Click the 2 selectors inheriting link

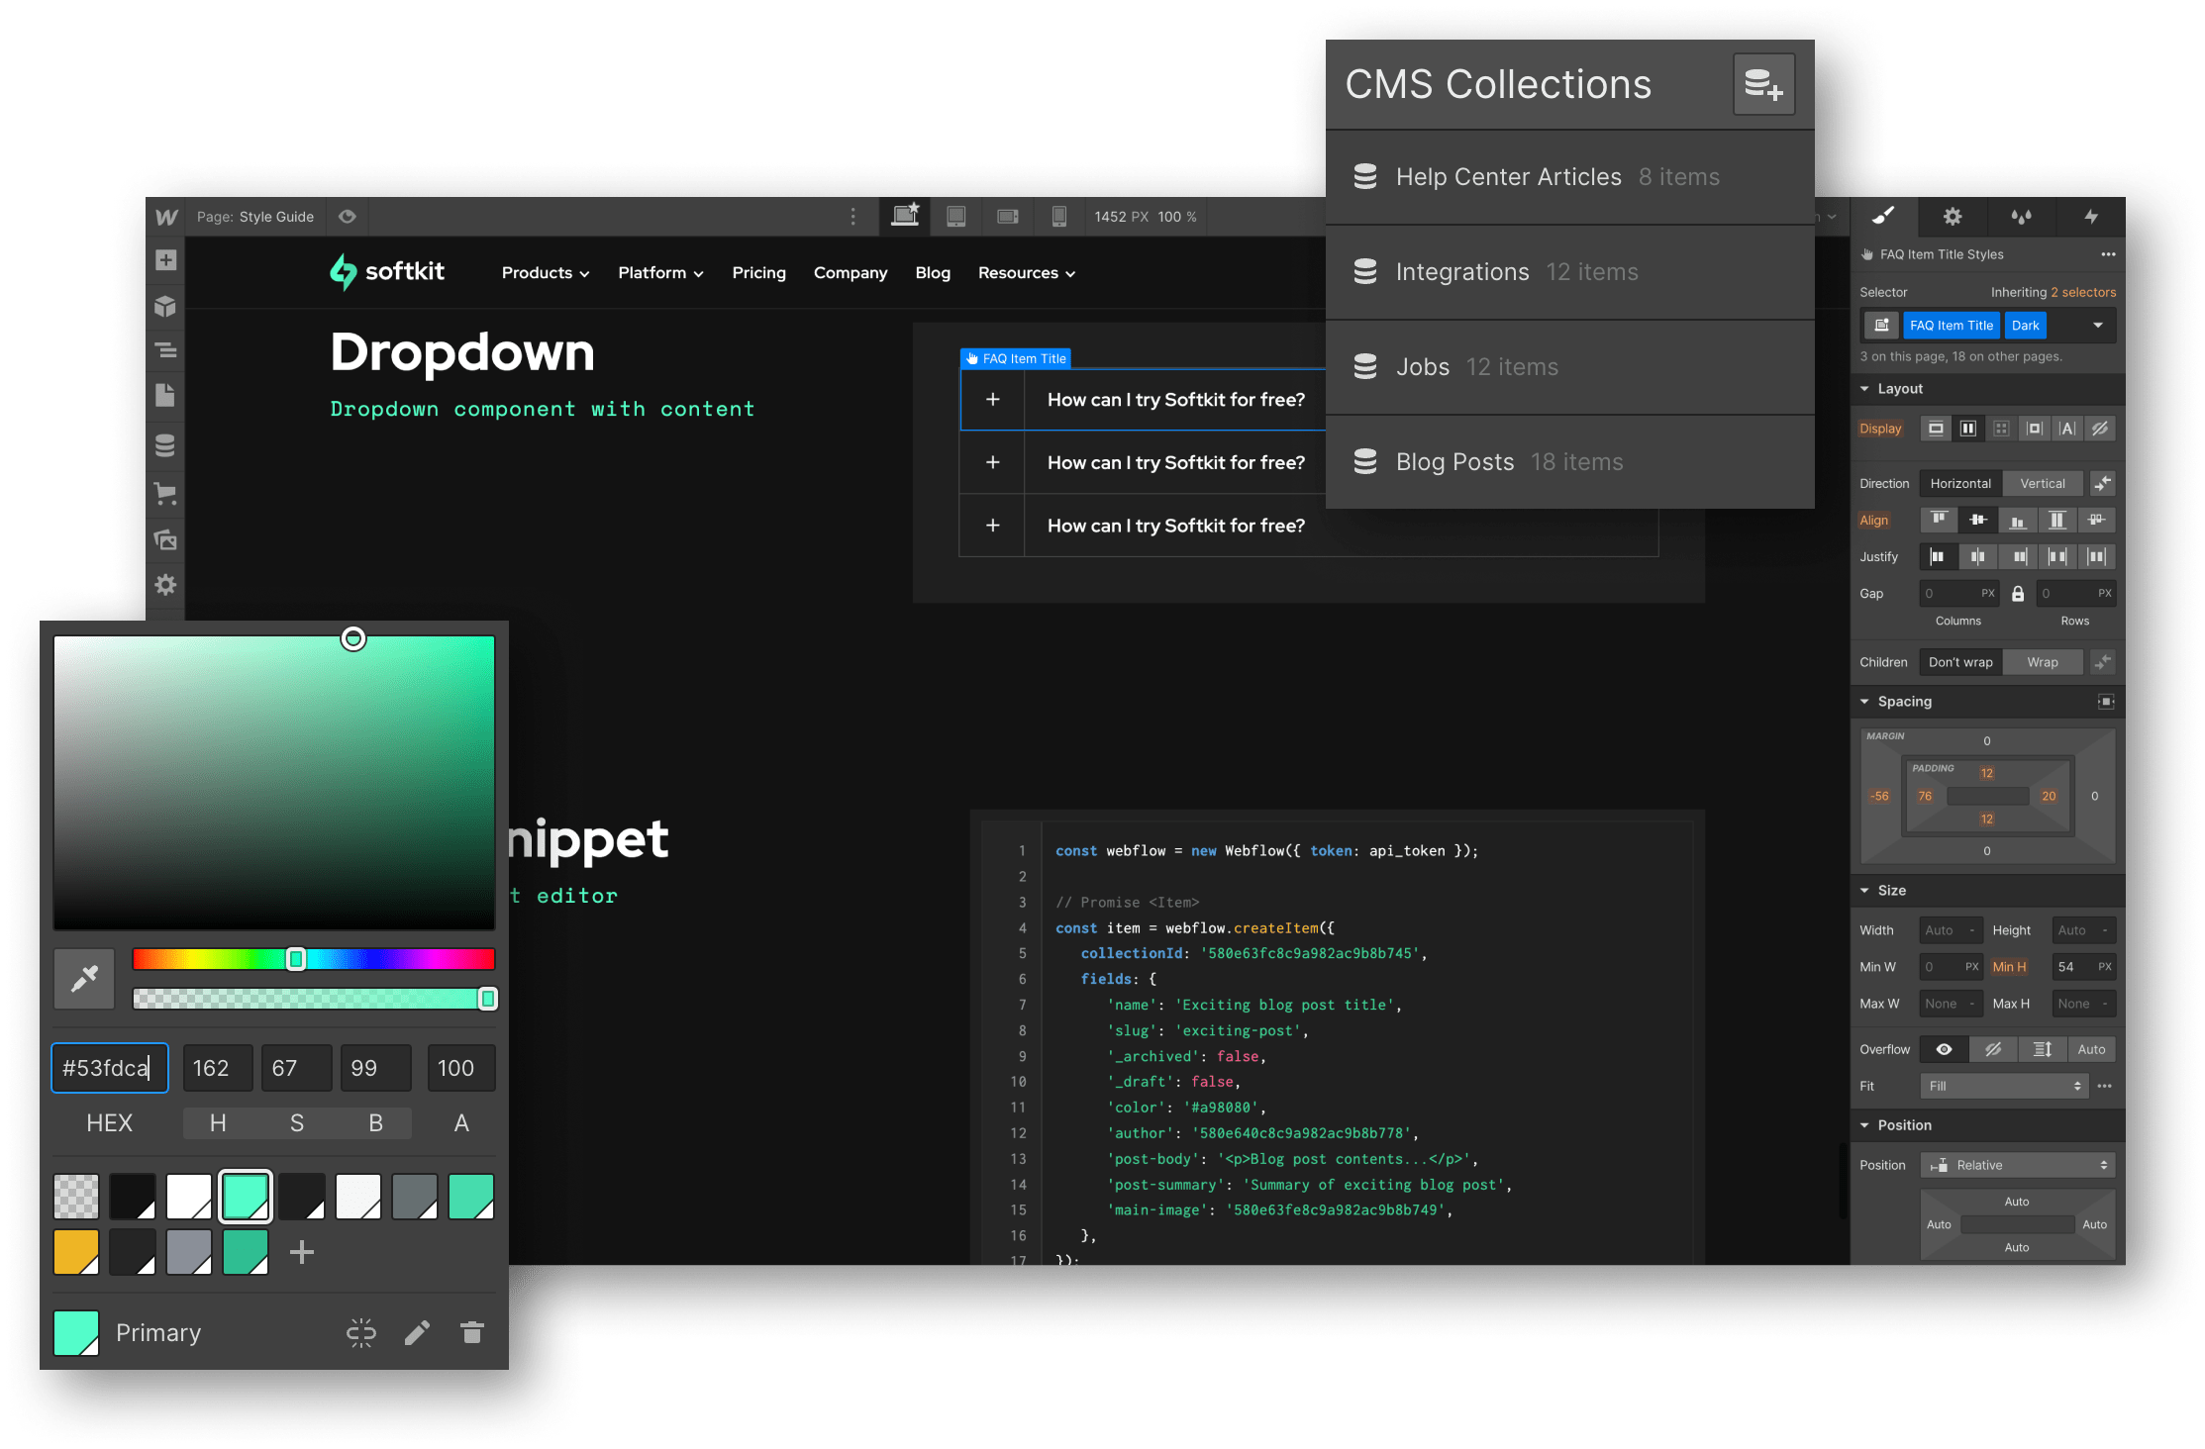[x=2082, y=292]
